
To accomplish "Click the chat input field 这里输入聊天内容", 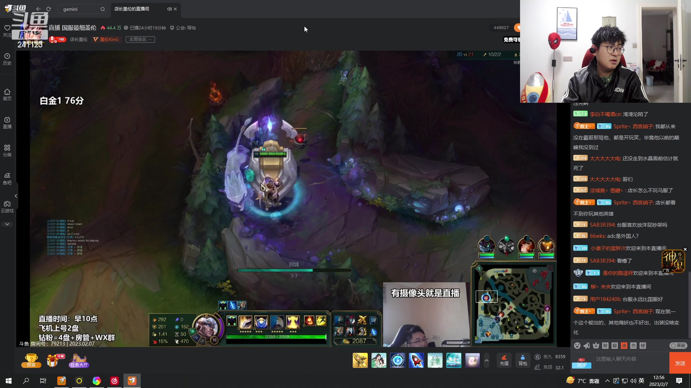I will coord(631,359).
